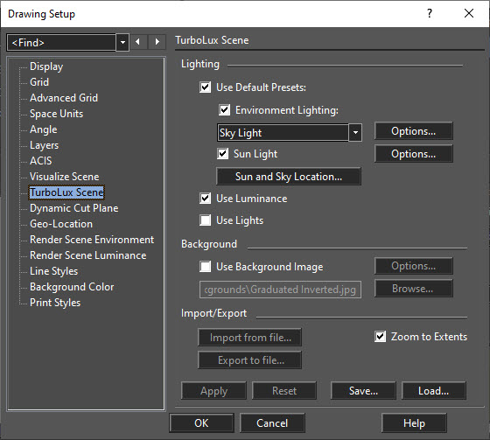This screenshot has height=440, width=490.
Task: Go to the next find result arrow
Action: tap(157, 42)
